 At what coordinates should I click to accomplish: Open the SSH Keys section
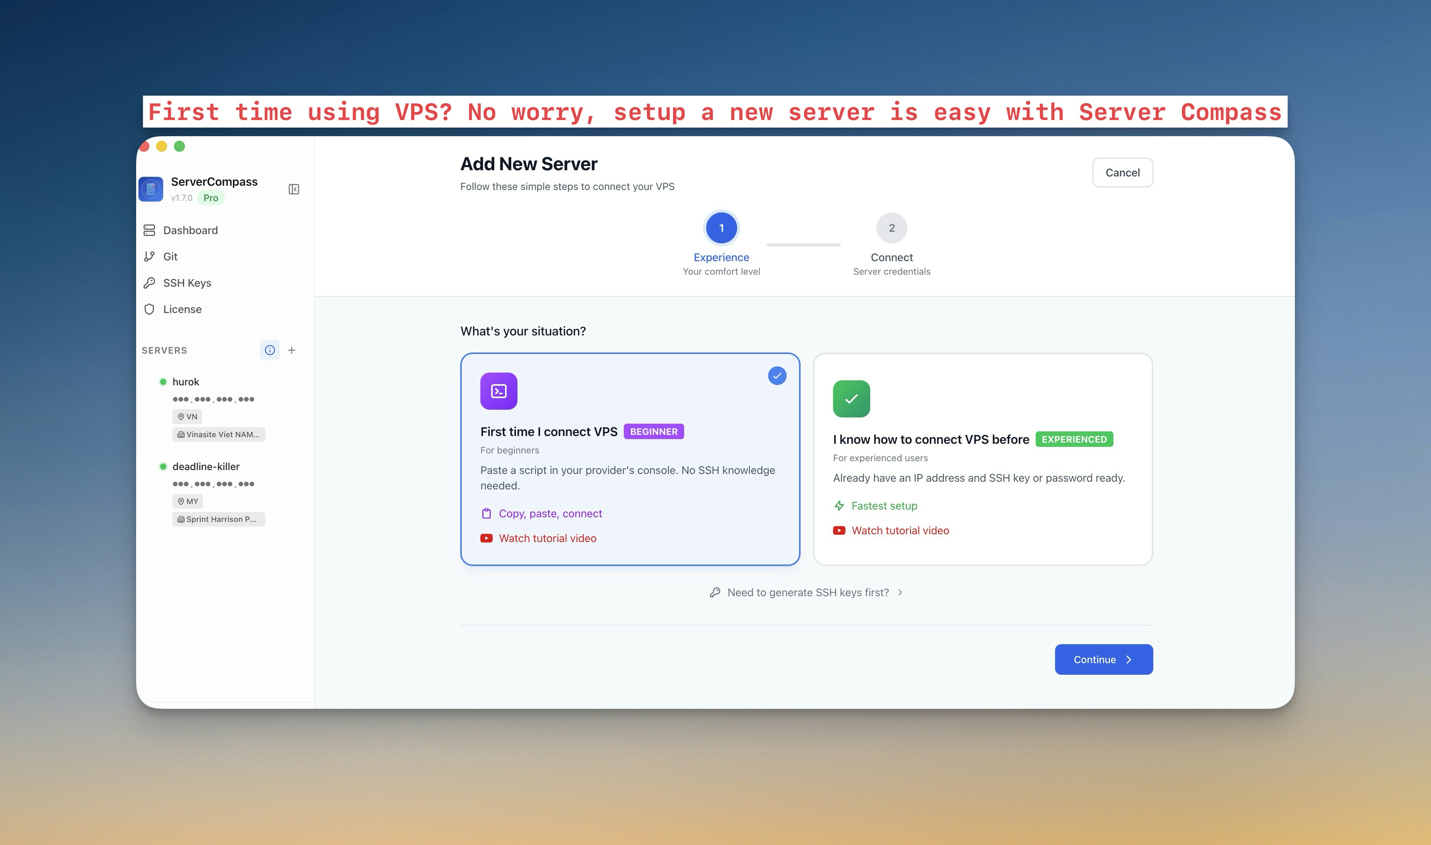click(x=187, y=282)
